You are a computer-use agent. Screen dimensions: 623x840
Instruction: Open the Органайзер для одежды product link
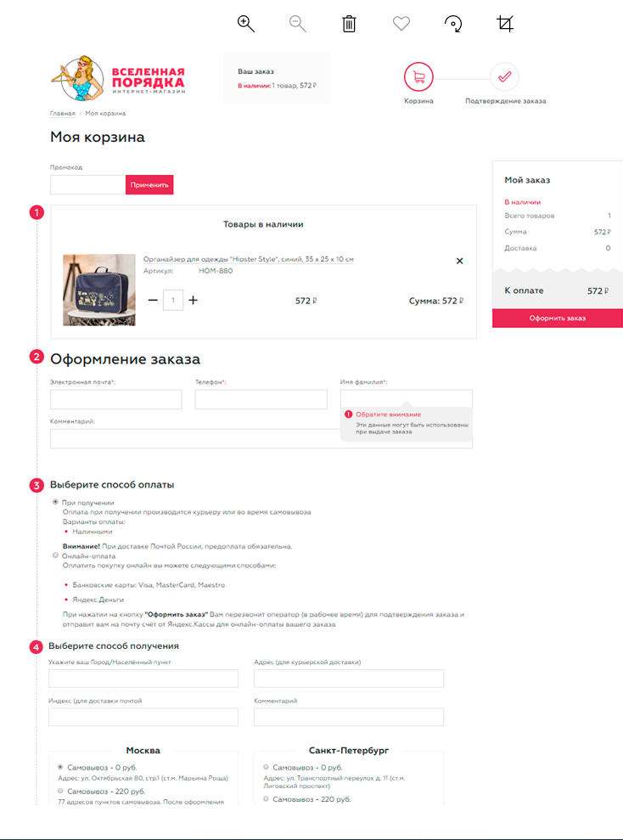click(249, 259)
